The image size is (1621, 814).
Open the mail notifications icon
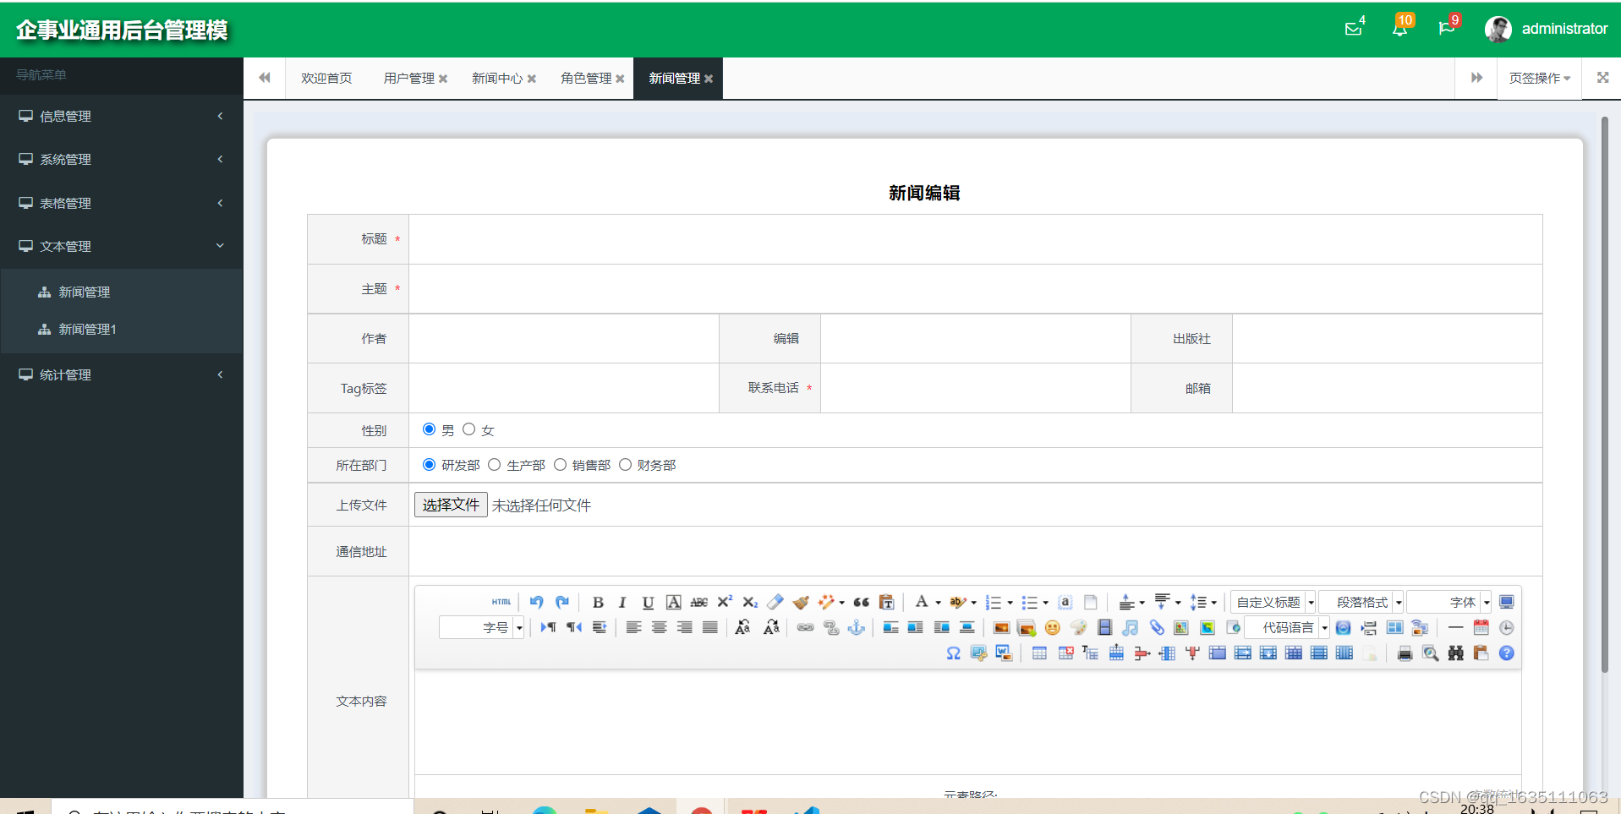coord(1354,28)
